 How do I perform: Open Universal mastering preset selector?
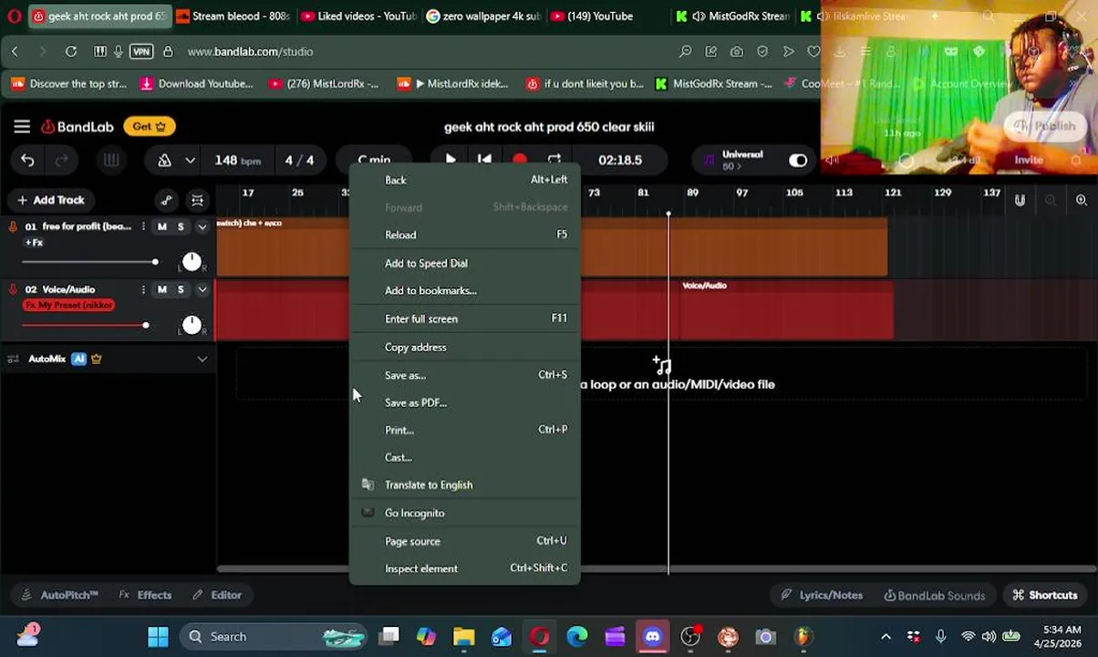(741, 161)
